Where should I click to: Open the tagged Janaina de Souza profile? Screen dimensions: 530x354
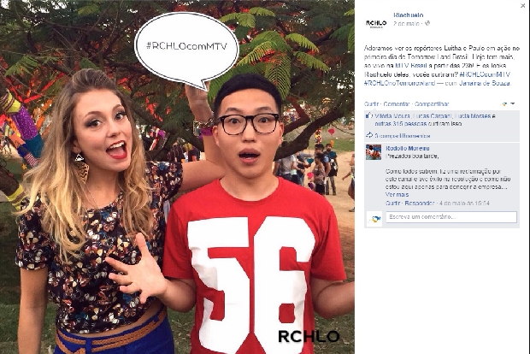(x=485, y=83)
